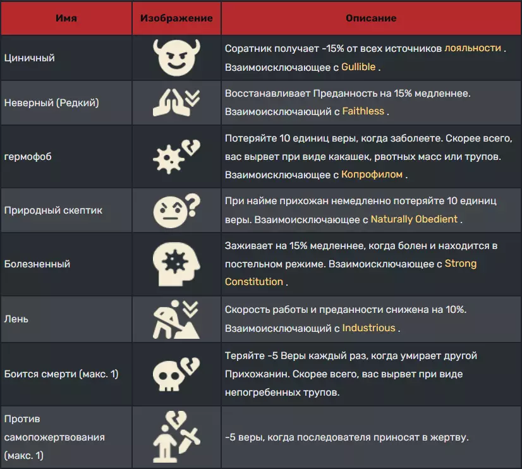Click the Описание column header

pyautogui.click(x=371, y=18)
